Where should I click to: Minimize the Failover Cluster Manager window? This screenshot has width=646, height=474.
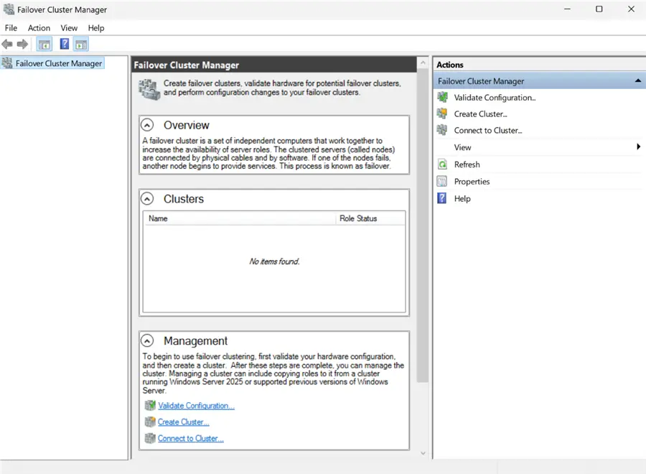[x=567, y=9]
